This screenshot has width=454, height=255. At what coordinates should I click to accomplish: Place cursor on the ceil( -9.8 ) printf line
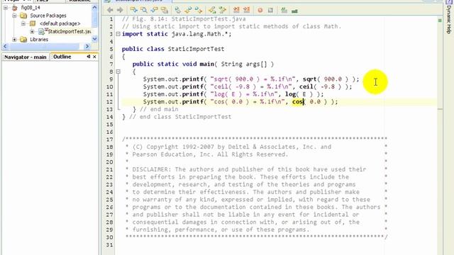(x=248, y=86)
